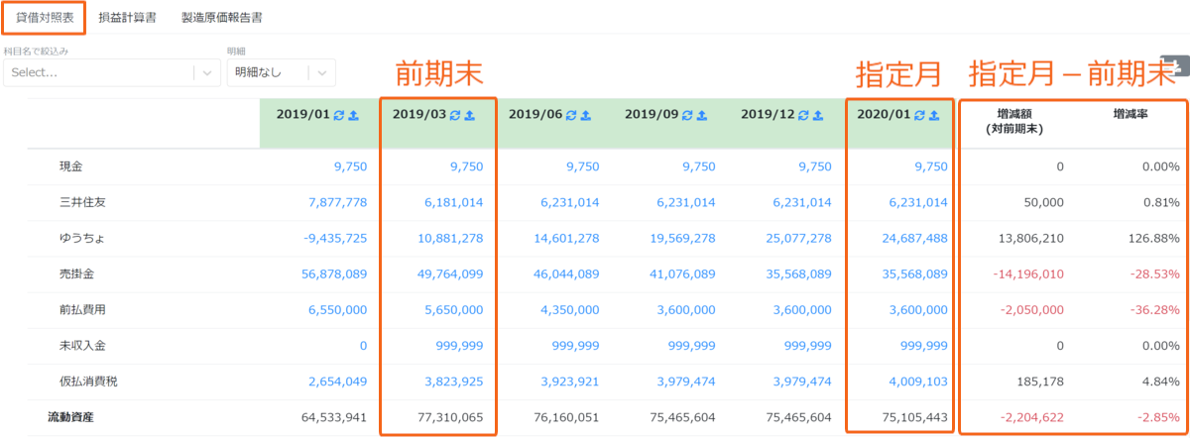Open 前払費用 value 6,550,000
This screenshot has width=1190, height=438.
pos(338,310)
